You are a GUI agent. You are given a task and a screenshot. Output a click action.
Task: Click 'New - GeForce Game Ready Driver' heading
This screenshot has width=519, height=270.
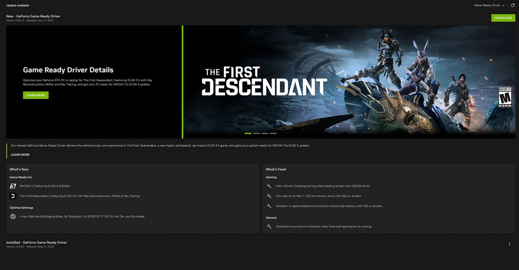tap(33, 16)
